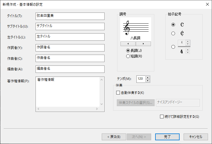Enable the 自動伴奏する(K) checkbox
This screenshot has width=212, height=144.
click(x=130, y=93)
